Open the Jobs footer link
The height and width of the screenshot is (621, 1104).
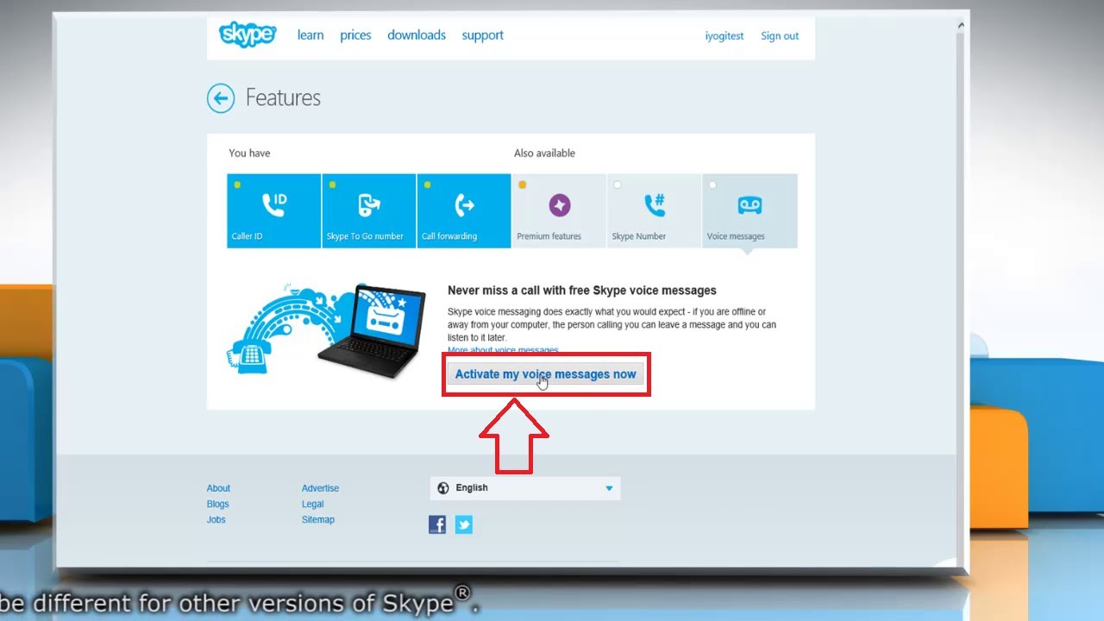pyautogui.click(x=216, y=519)
